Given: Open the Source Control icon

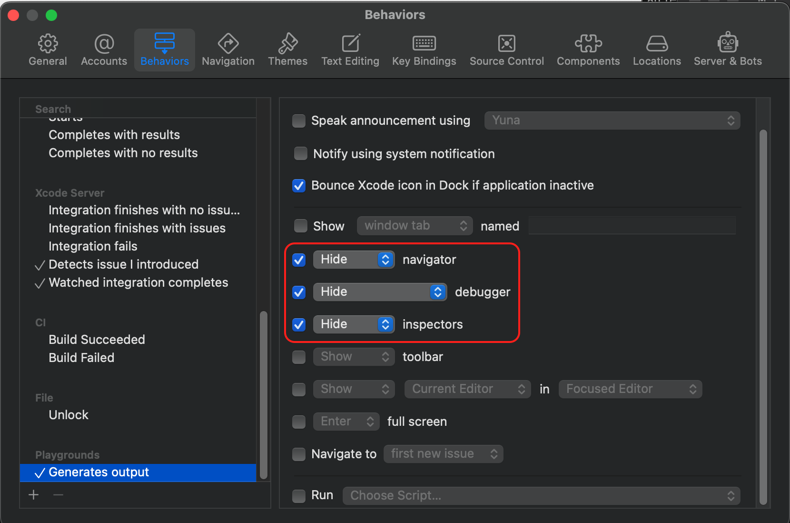Looking at the screenshot, I should pyautogui.click(x=506, y=43).
